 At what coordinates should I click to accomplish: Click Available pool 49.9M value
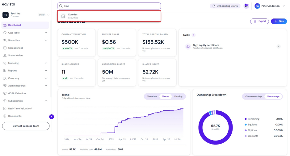(x=98, y=149)
